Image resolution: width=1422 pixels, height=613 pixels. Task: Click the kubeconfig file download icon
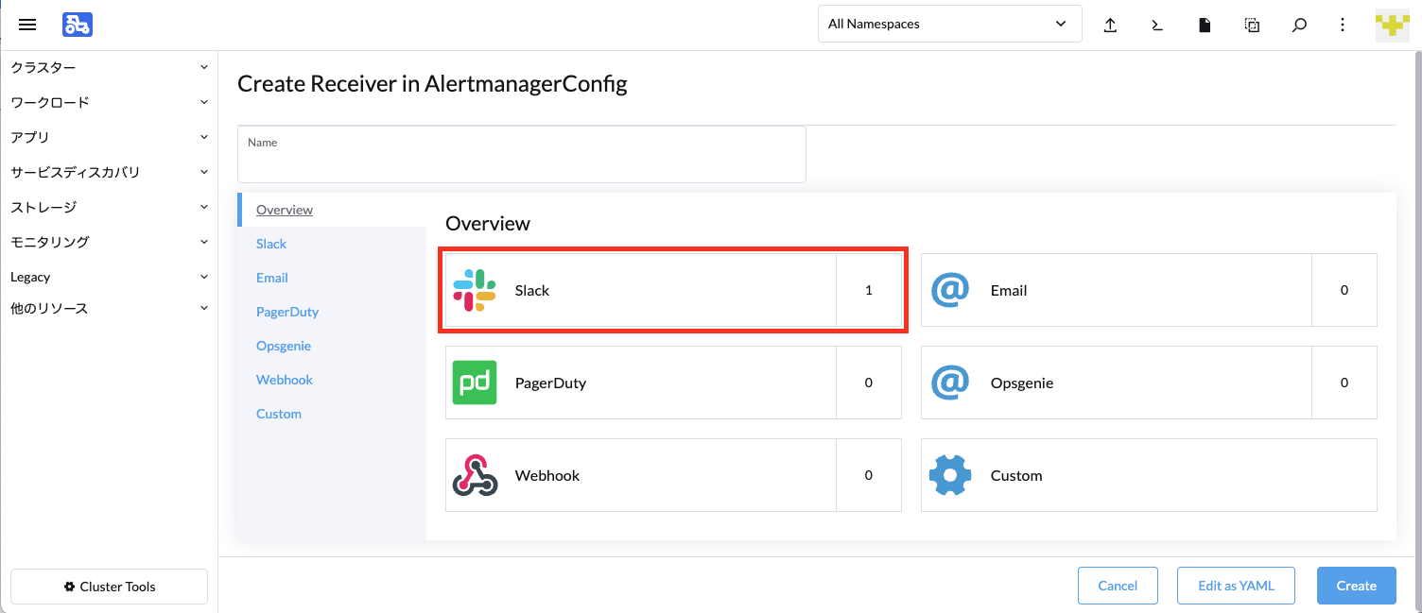[x=1205, y=26]
